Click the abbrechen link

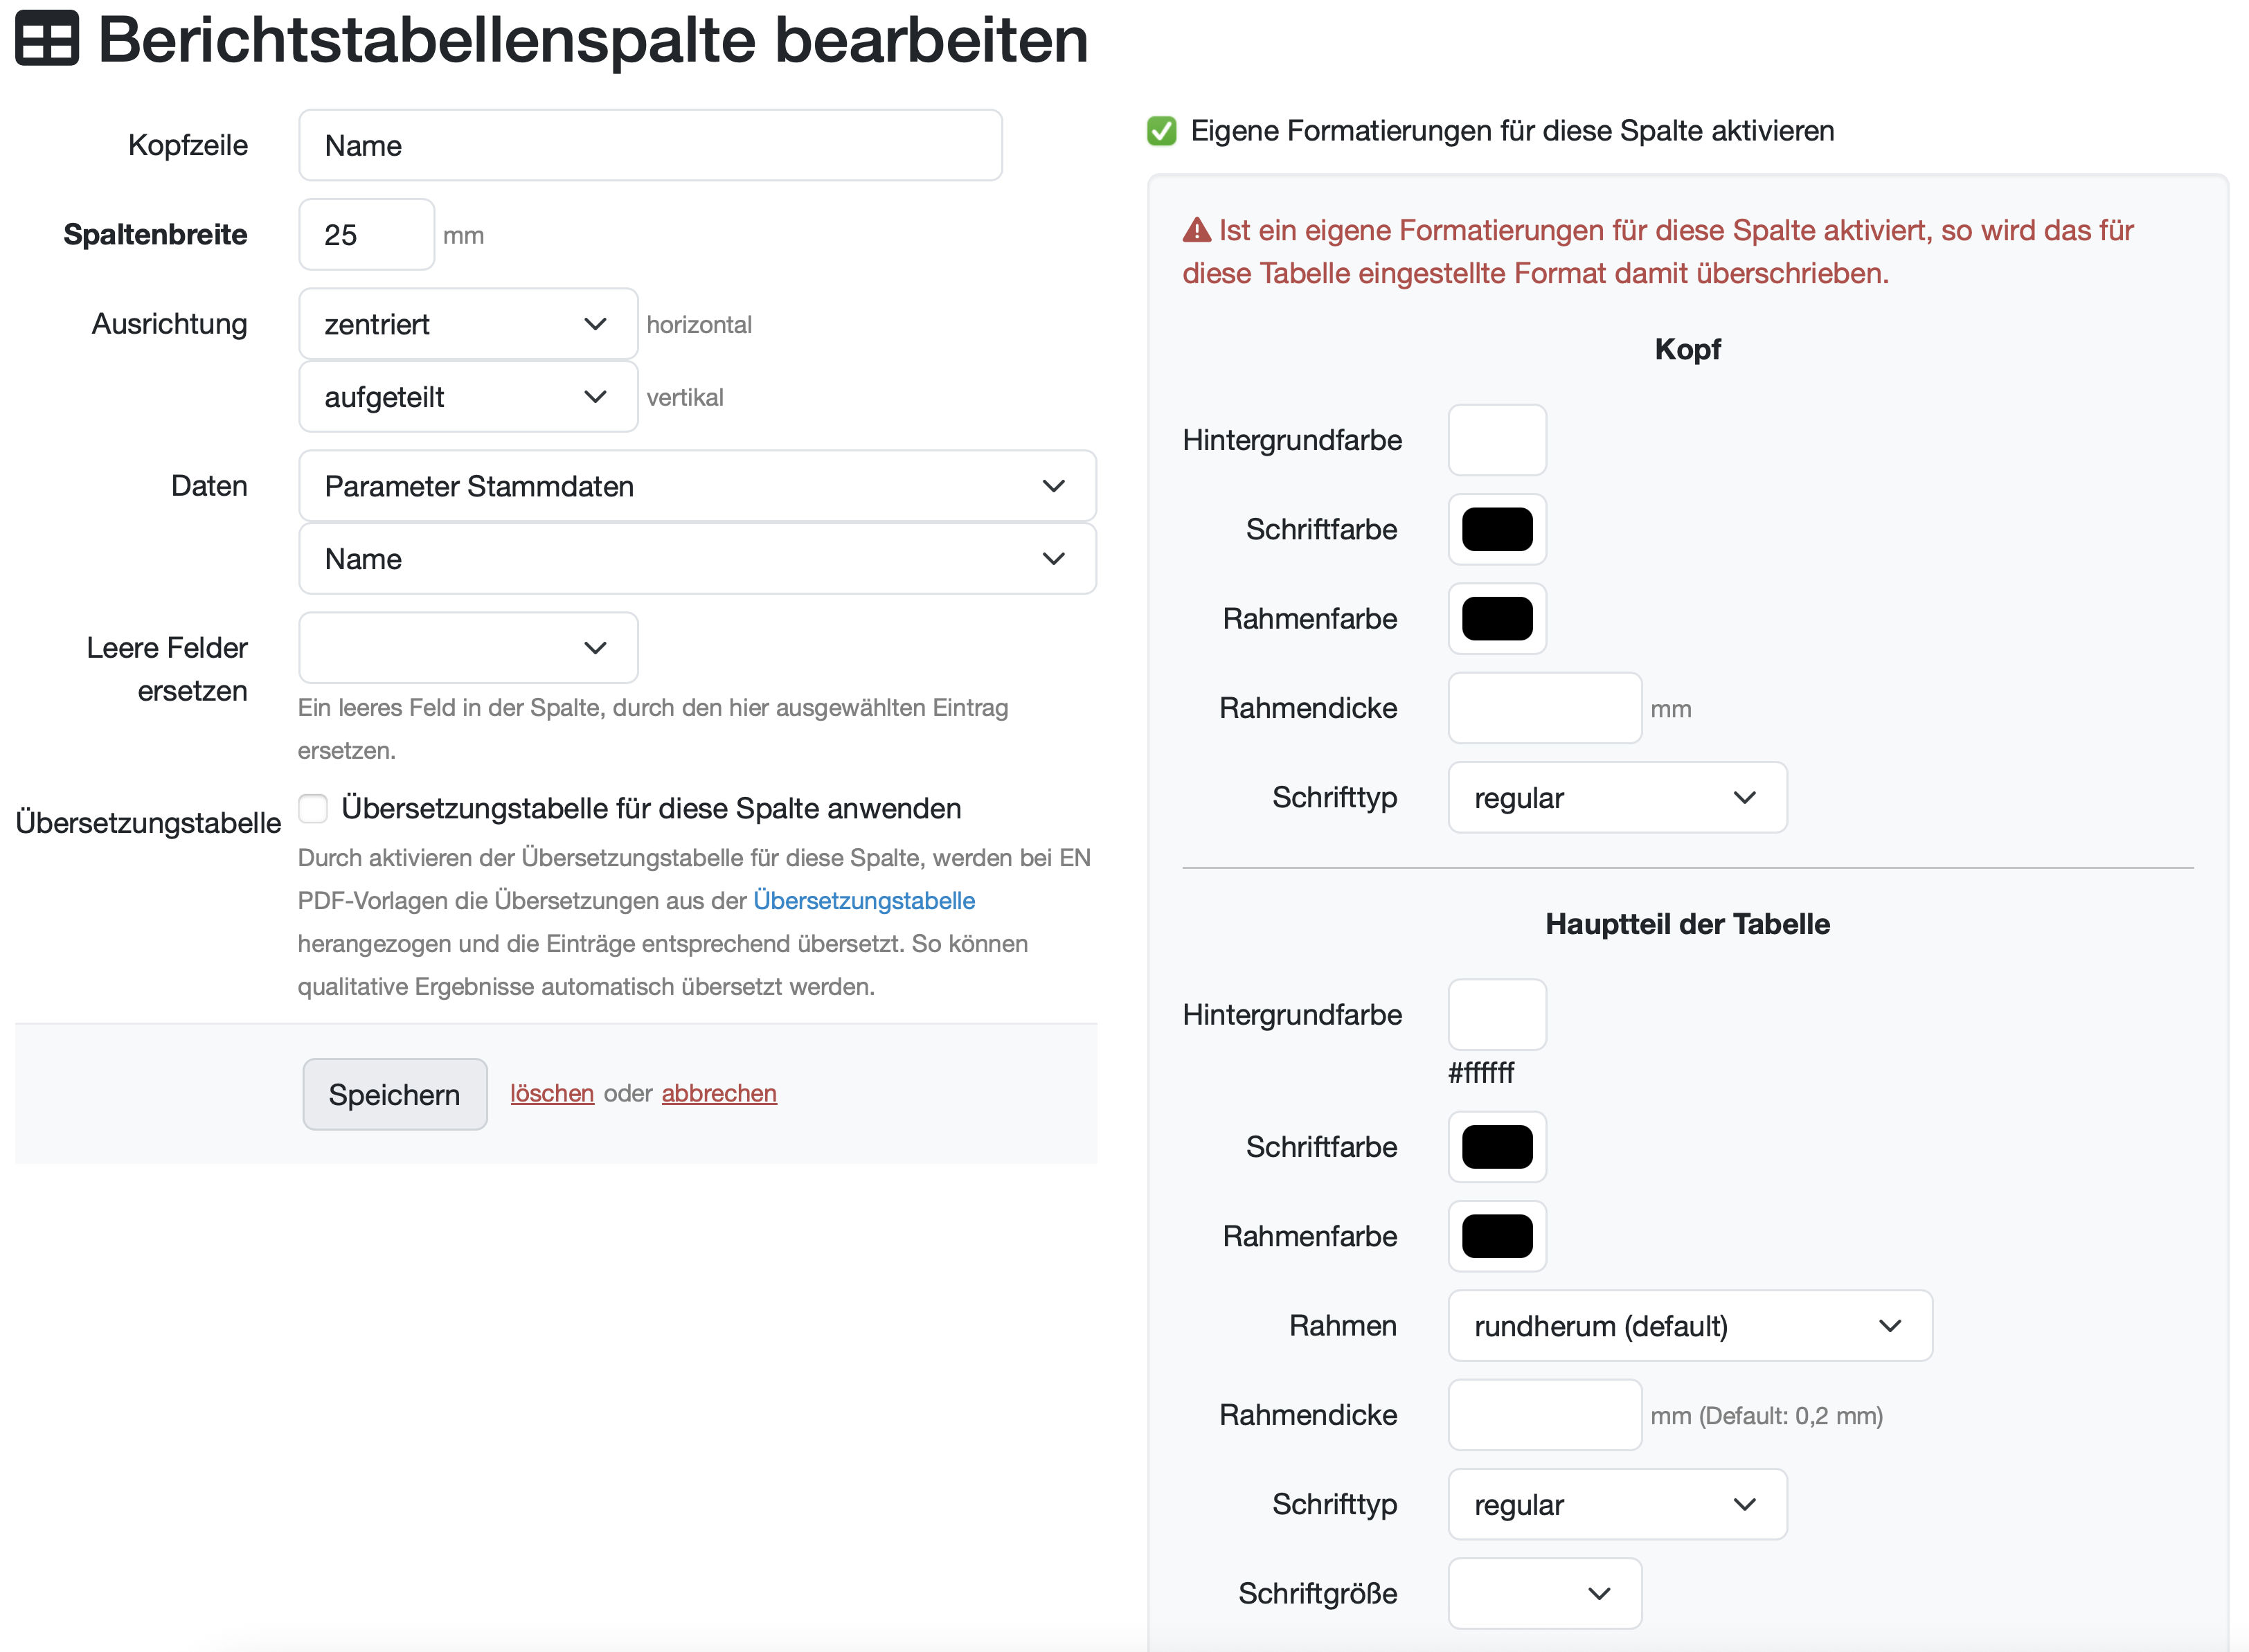tap(719, 1094)
